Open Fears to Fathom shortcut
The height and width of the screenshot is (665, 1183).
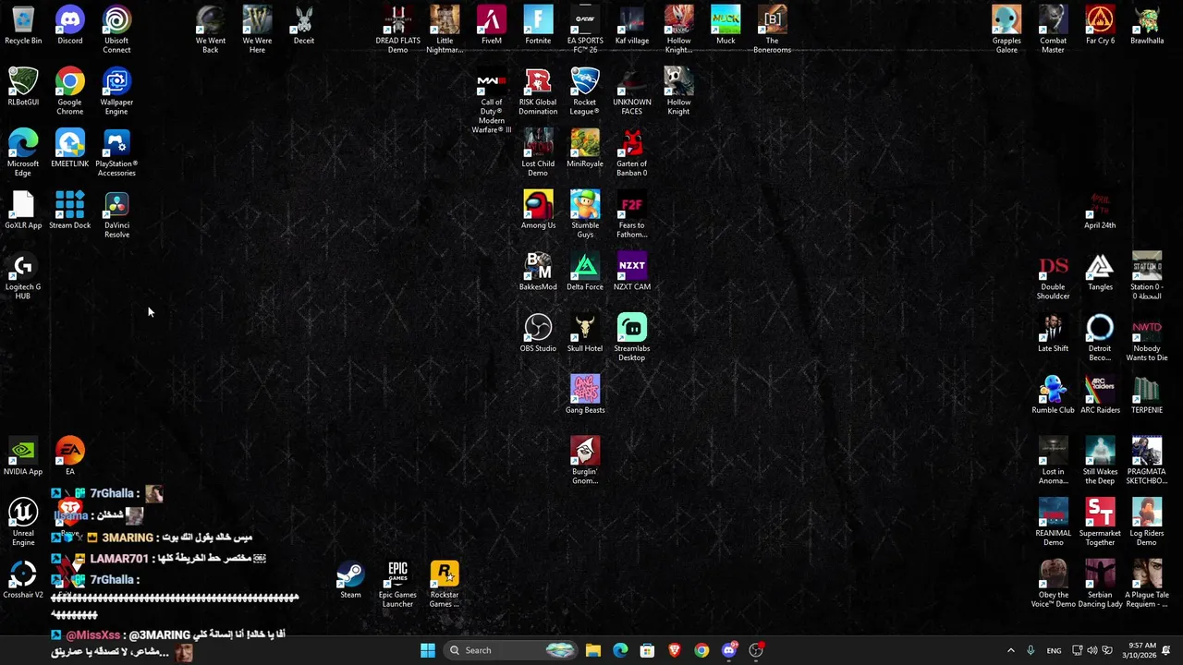point(631,214)
